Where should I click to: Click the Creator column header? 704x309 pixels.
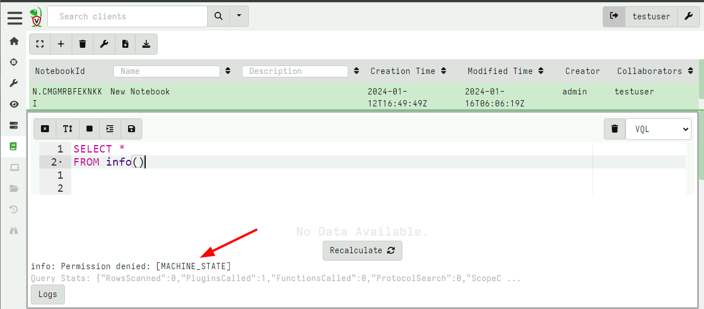tap(582, 71)
